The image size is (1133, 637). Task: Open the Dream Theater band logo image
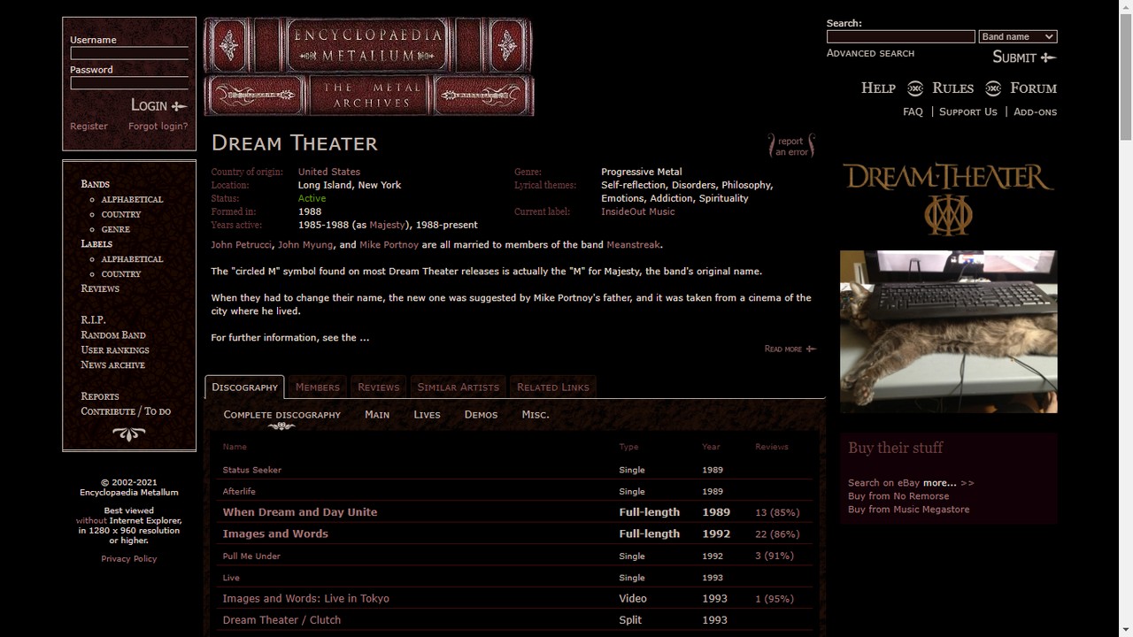coord(948,198)
